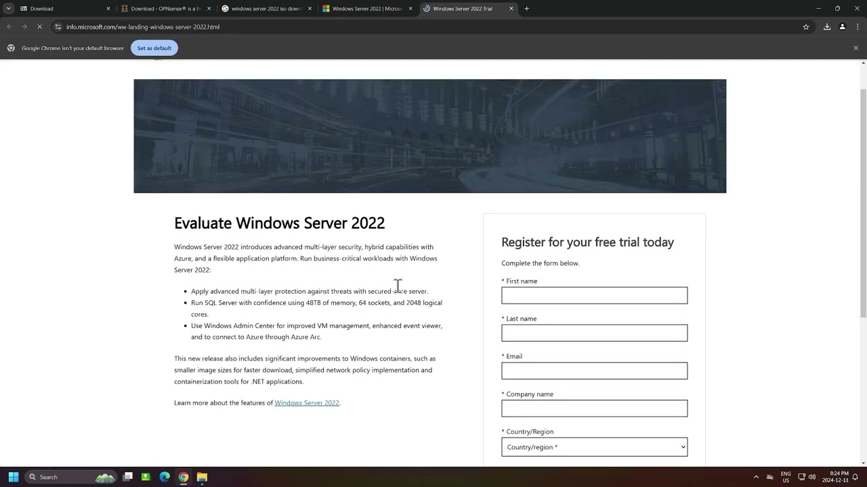
Task: Click the scrollbar down arrow
Action: (x=863, y=463)
